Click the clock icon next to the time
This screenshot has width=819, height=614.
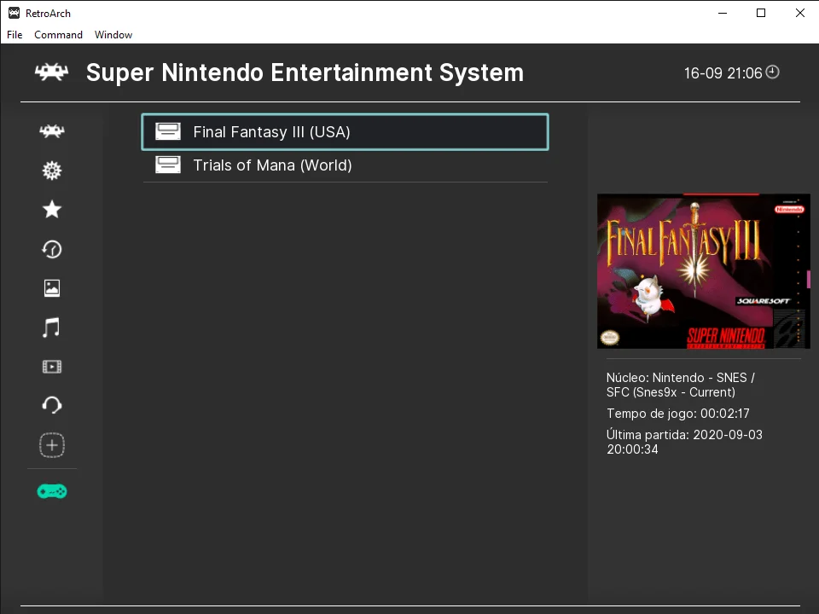tap(773, 72)
